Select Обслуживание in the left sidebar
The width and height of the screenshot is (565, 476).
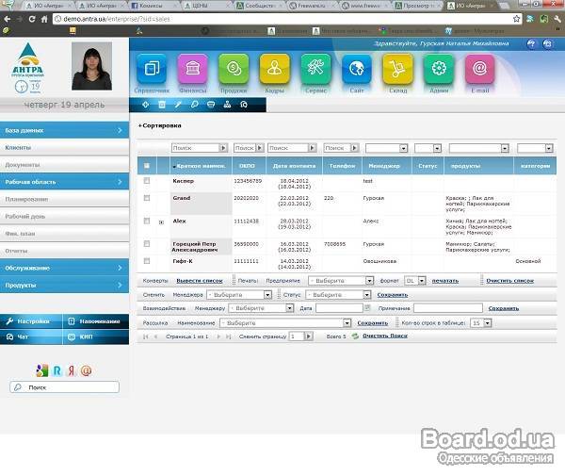point(63,268)
